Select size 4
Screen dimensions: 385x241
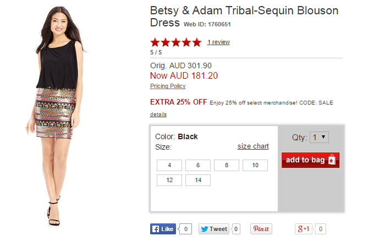point(169,165)
